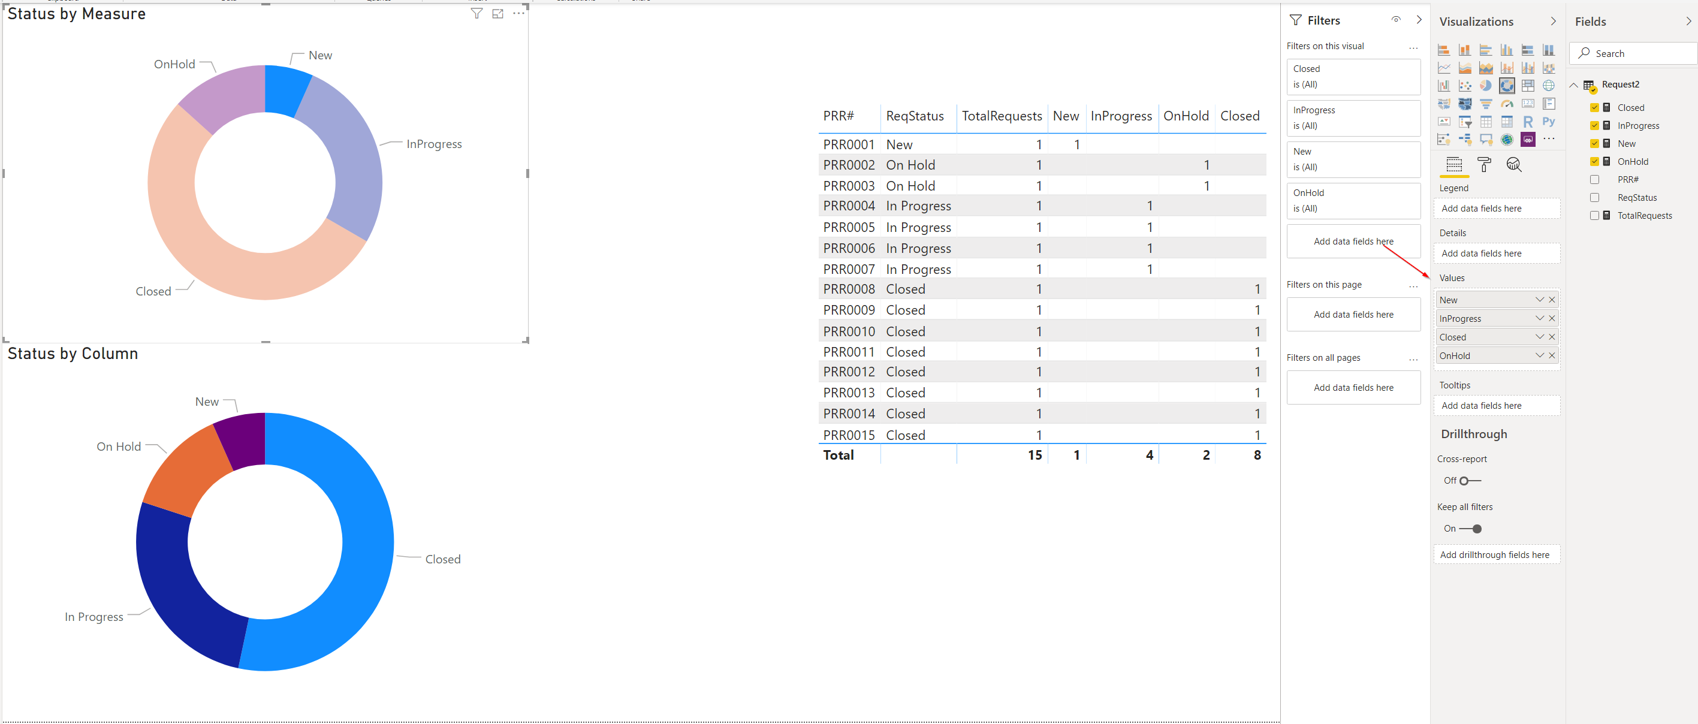Select the clustered bar chart visualization
The width and height of the screenshot is (1698, 724).
tap(1486, 50)
